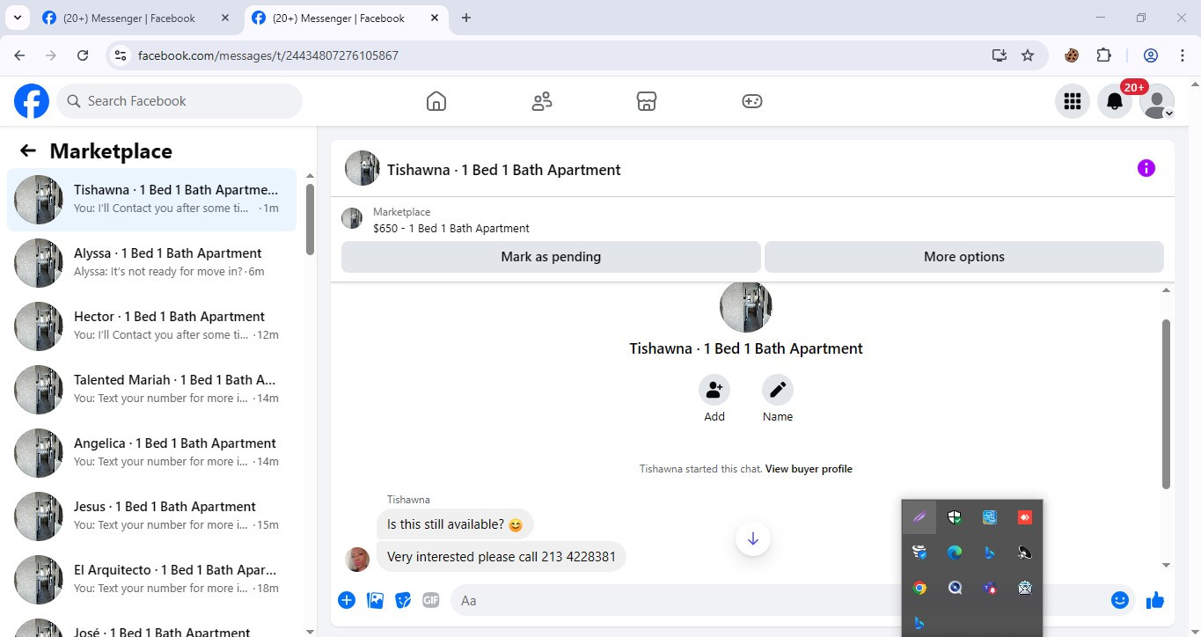Open Windows Security tray icon

[x=955, y=517]
